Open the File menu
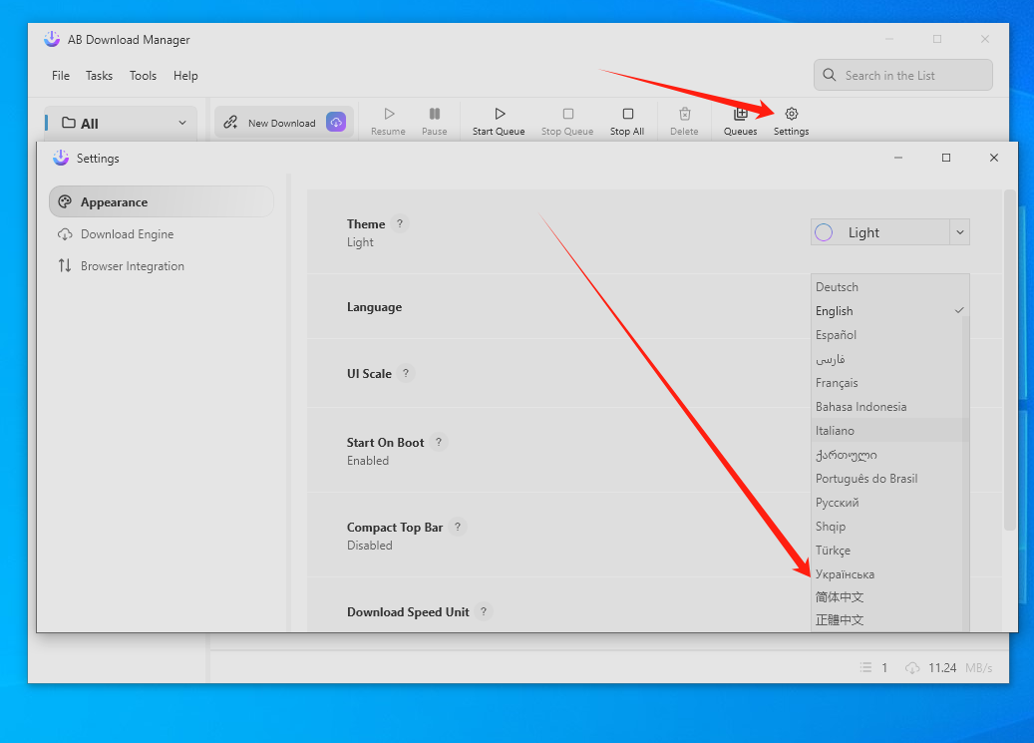Image resolution: width=1034 pixels, height=743 pixels. click(x=61, y=75)
